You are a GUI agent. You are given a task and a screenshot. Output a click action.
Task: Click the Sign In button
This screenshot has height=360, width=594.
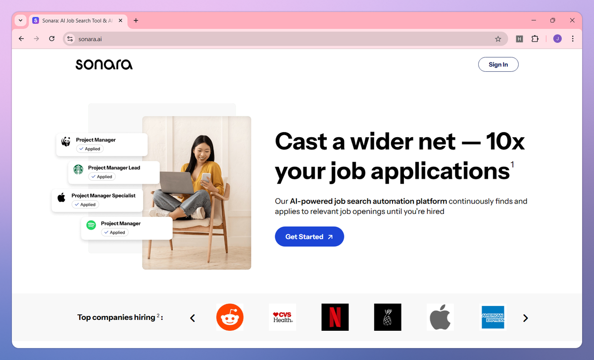pos(498,64)
